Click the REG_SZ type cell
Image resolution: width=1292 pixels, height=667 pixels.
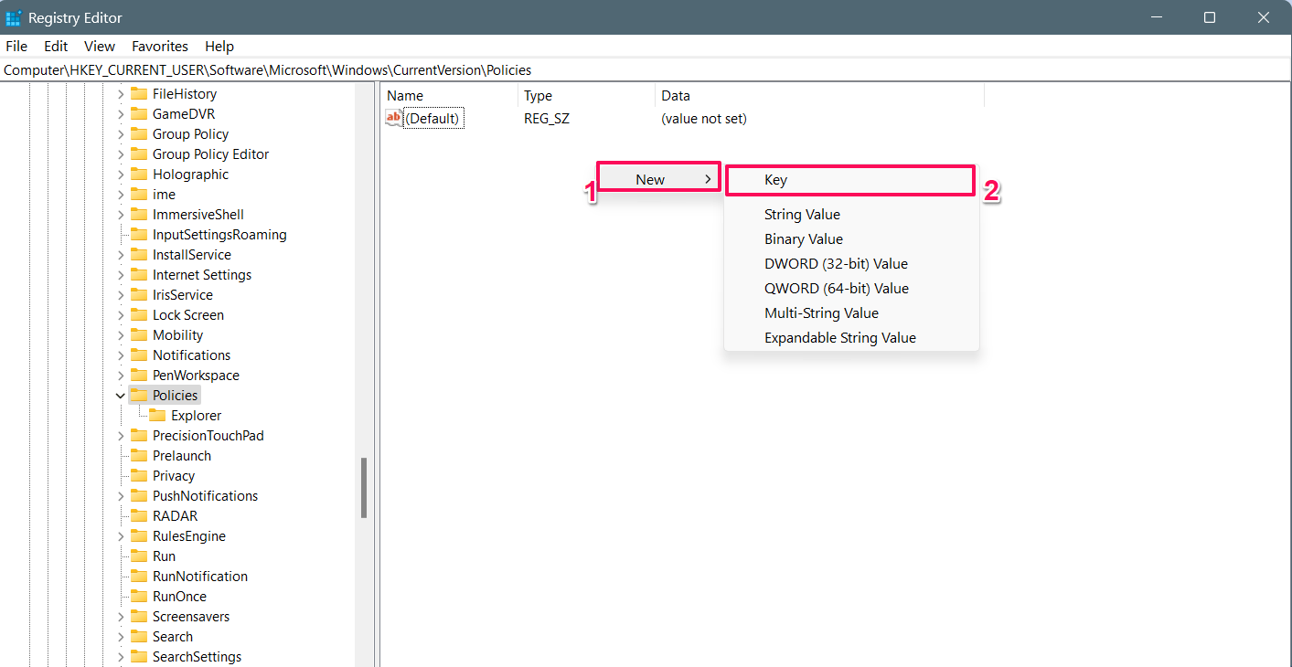pyautogui.click(x=547, y=118)
